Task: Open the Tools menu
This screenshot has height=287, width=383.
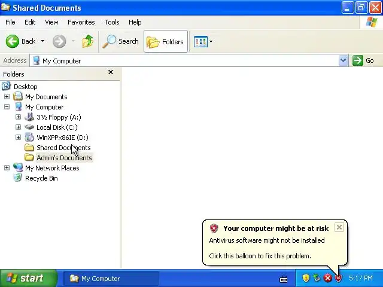Action: coord(112,22)
